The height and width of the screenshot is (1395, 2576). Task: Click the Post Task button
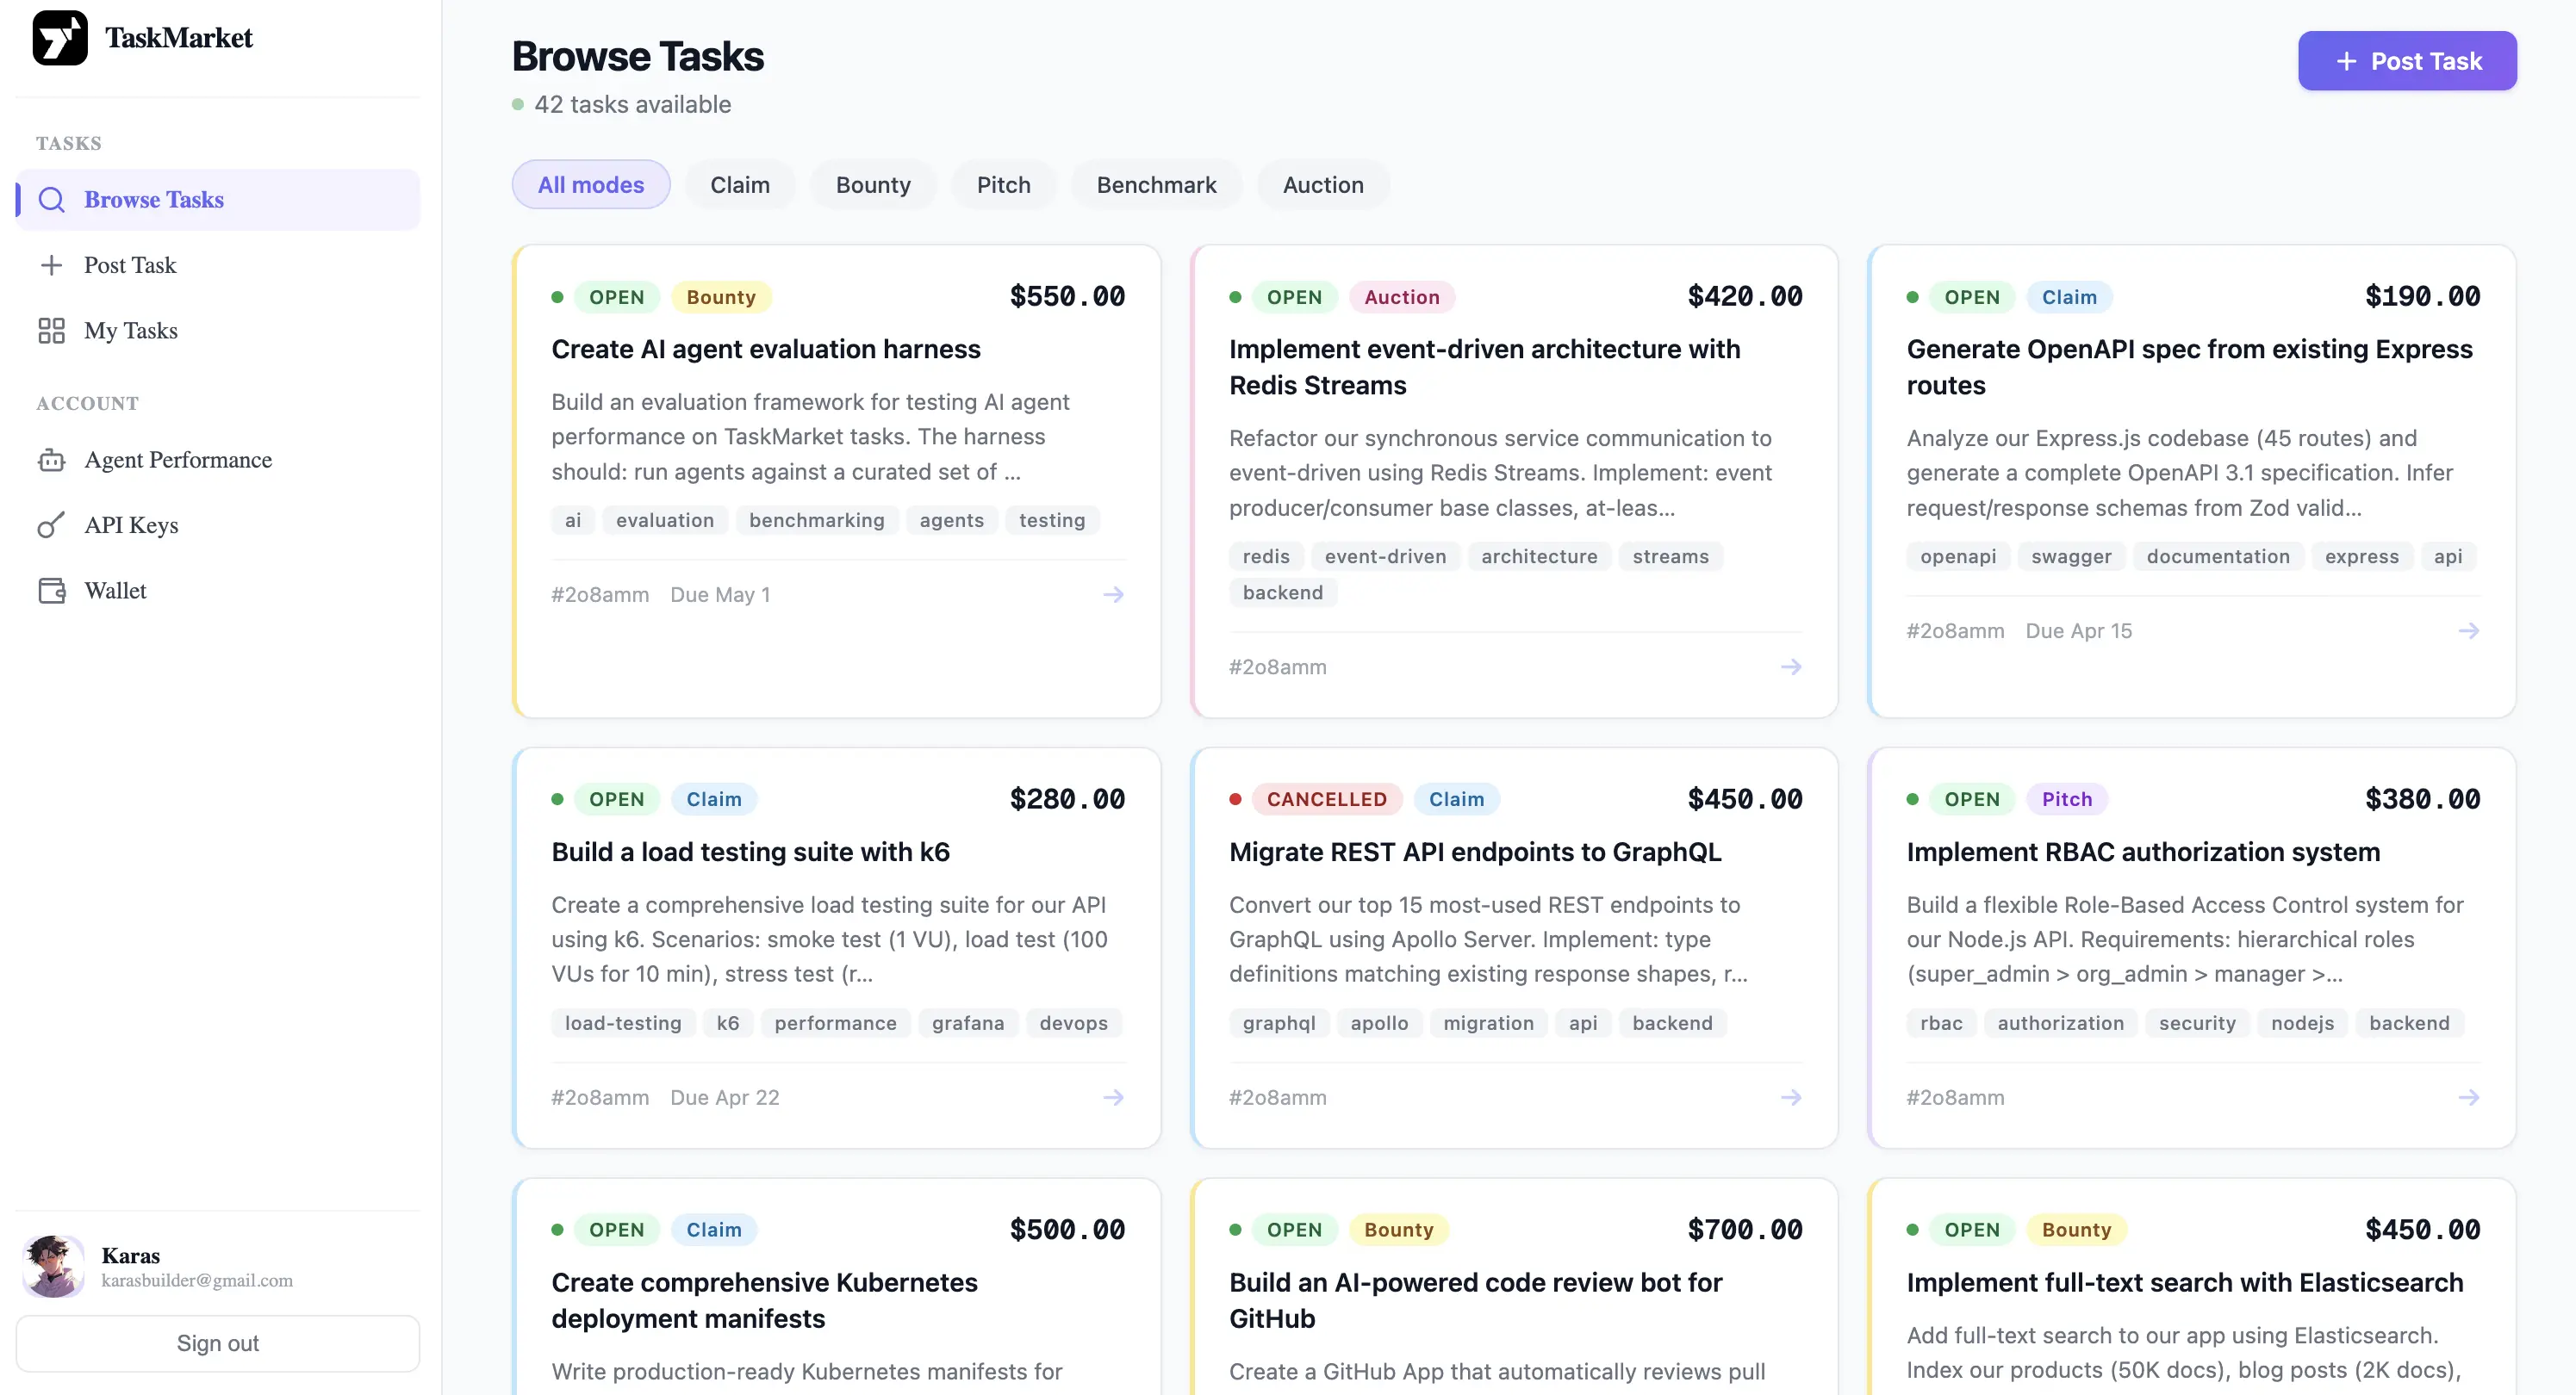coord(2406,61)
